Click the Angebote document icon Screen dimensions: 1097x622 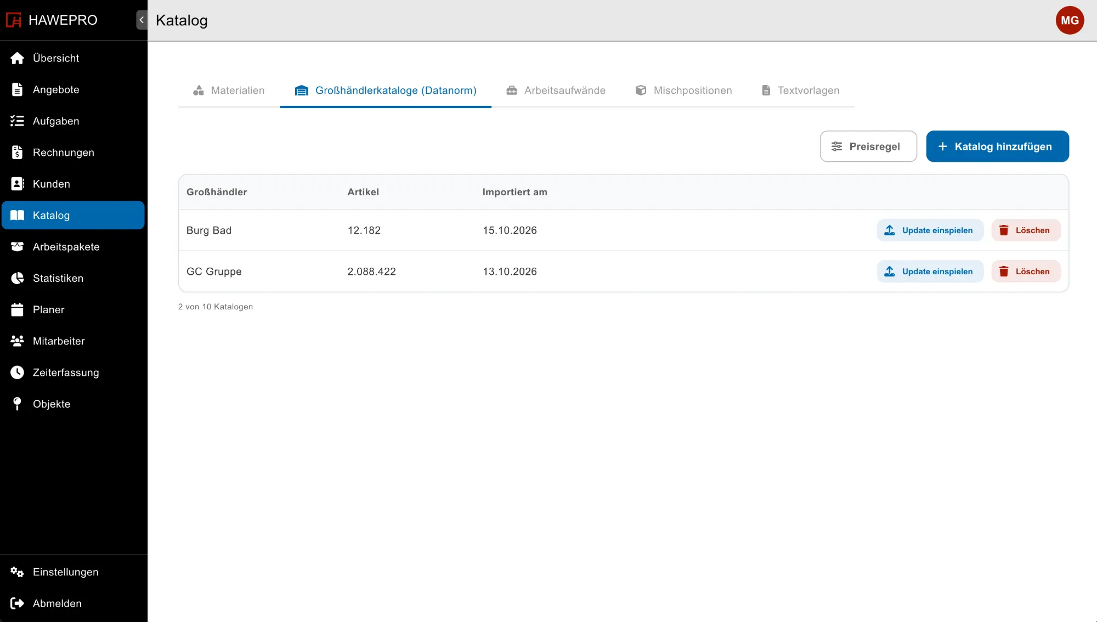[x=18, y=89]
